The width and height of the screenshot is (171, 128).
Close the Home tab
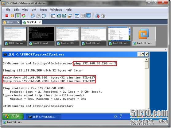(18, 22)
